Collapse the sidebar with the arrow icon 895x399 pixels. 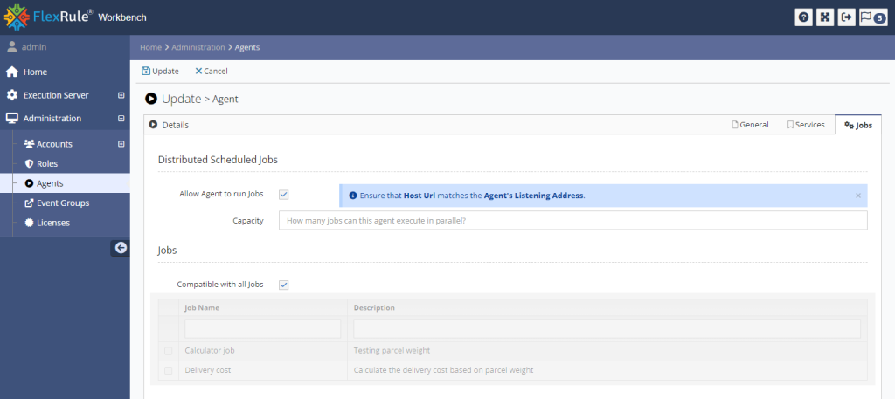coord(120,247)
